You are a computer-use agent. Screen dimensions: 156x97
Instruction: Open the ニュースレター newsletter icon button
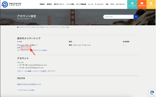coord(132,4)
